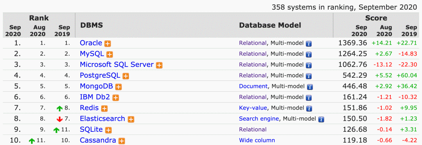
Task: Click the +60.04 yearly change for PostgreSQL
Action: 407,76
